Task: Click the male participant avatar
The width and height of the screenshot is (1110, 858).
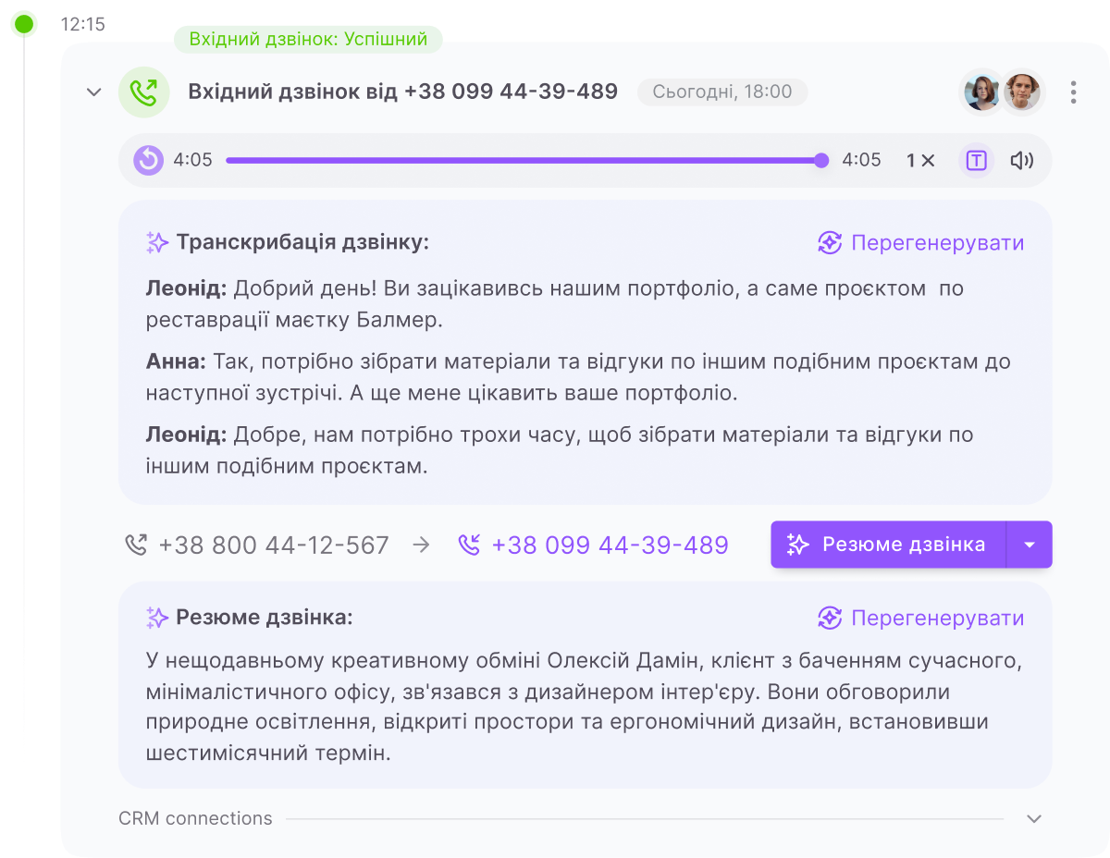Action: (x=1023, y=92)
